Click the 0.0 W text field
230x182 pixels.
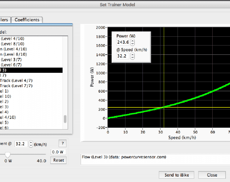click(58, 152)
